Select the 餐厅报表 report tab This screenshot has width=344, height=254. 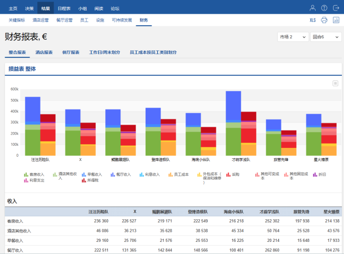pyautogui.click(x=70, y=53)
